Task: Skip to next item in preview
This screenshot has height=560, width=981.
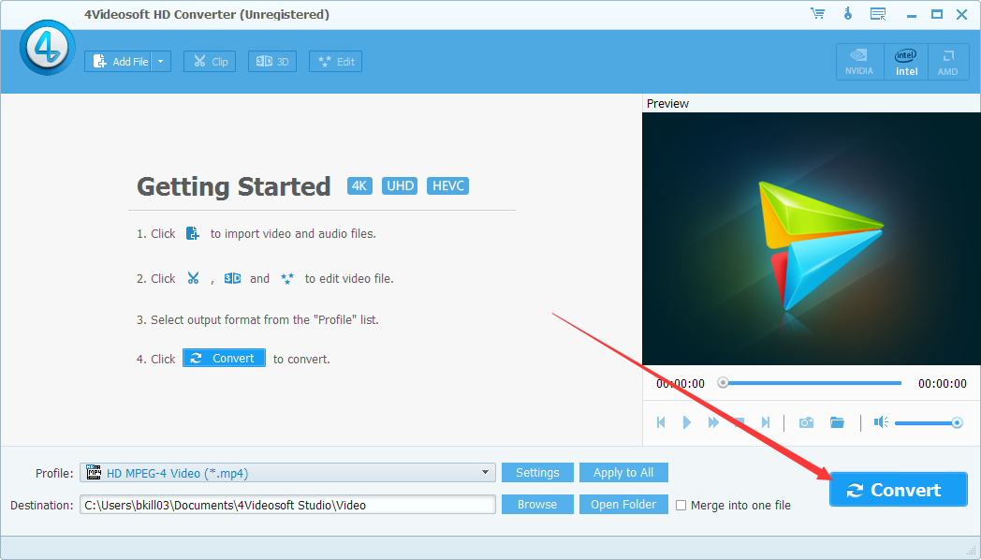Action: tap(765, 422)
